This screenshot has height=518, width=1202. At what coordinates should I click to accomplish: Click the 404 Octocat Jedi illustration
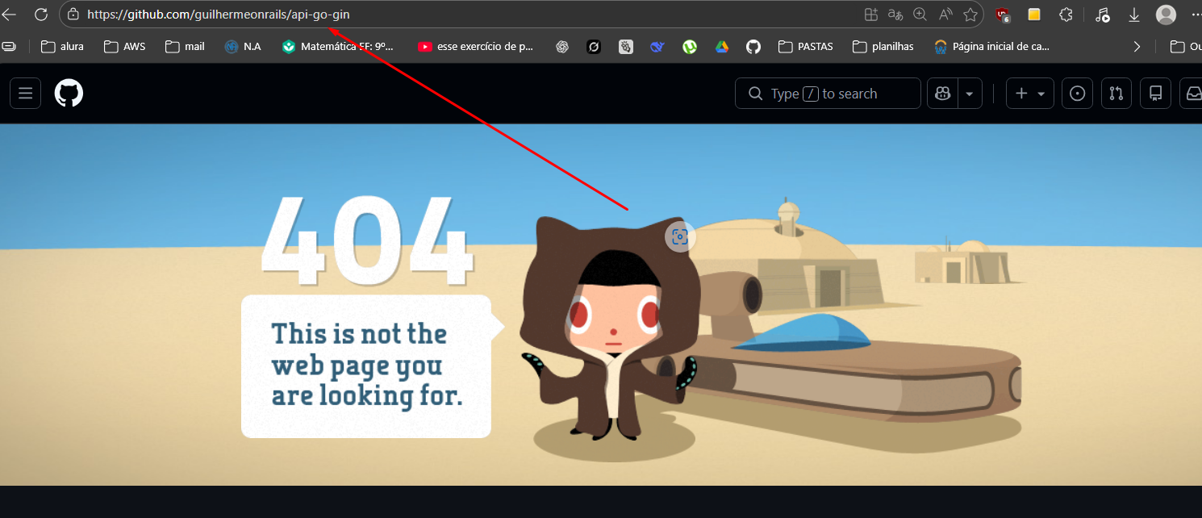point(611,328)
